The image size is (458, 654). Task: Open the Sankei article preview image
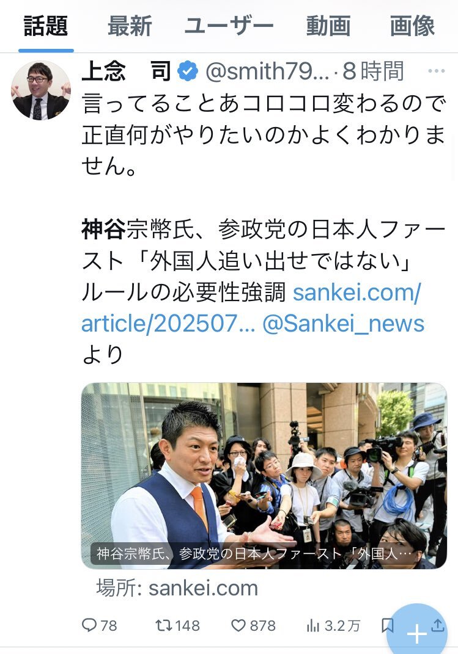coord(264,476)
